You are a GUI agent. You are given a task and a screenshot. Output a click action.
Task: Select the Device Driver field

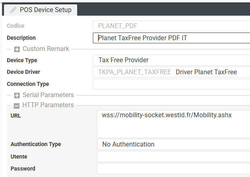(171, 72)
